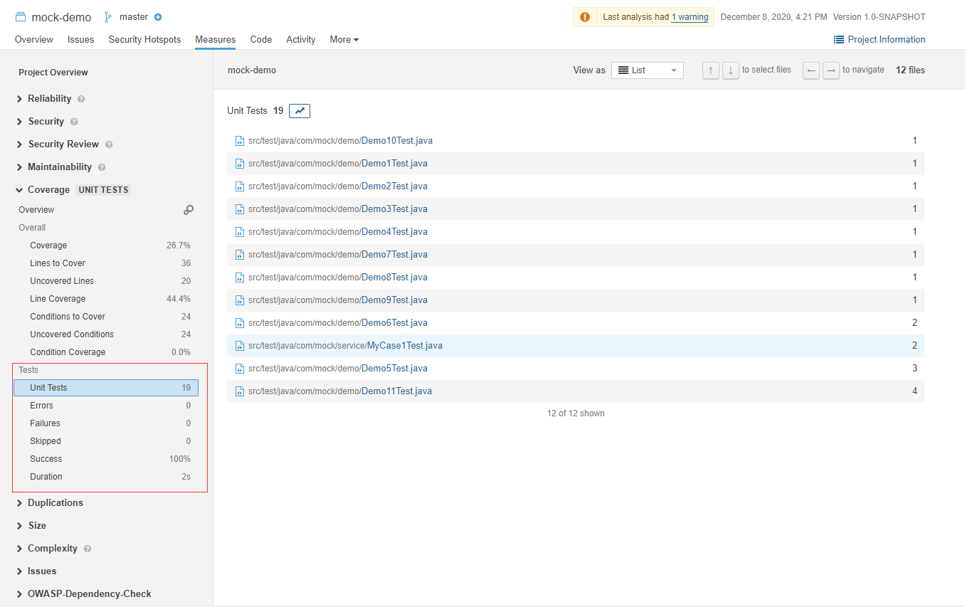Expand the Security Review section
This screenshot has height=607, width=965.
pyautogui.click(x=58, y=144)
